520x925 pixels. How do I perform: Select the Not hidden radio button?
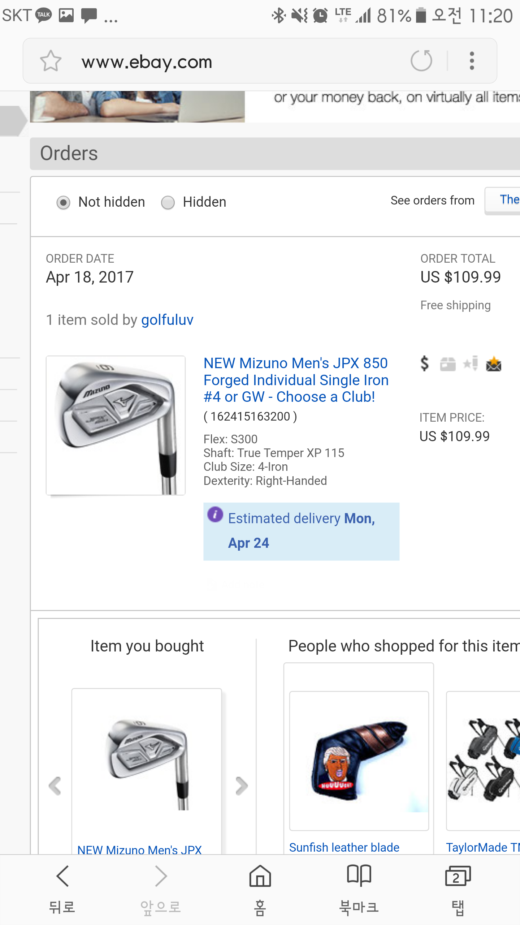tap(64, 202)
